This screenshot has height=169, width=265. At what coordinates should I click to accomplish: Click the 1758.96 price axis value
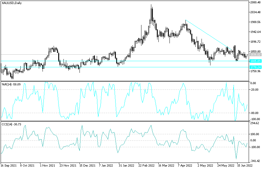(x=256, y=71)
